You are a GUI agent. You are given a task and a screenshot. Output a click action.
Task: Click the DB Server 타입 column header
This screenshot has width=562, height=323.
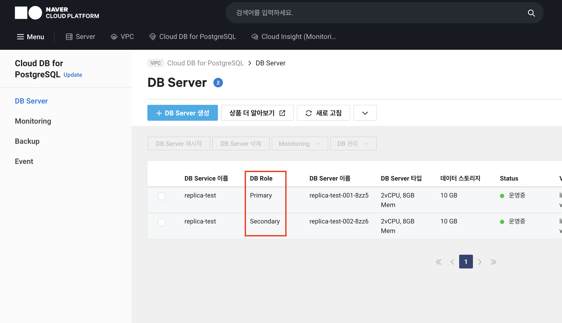point(401,178)
